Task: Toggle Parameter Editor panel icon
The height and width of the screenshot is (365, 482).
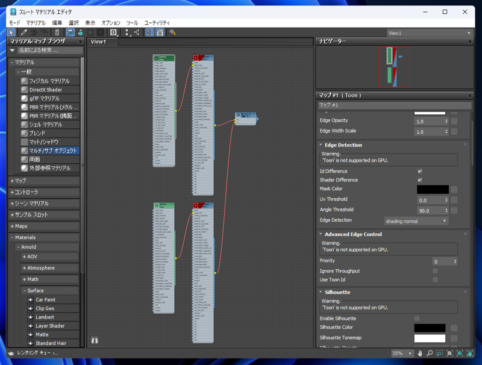Action: point(160,33)
